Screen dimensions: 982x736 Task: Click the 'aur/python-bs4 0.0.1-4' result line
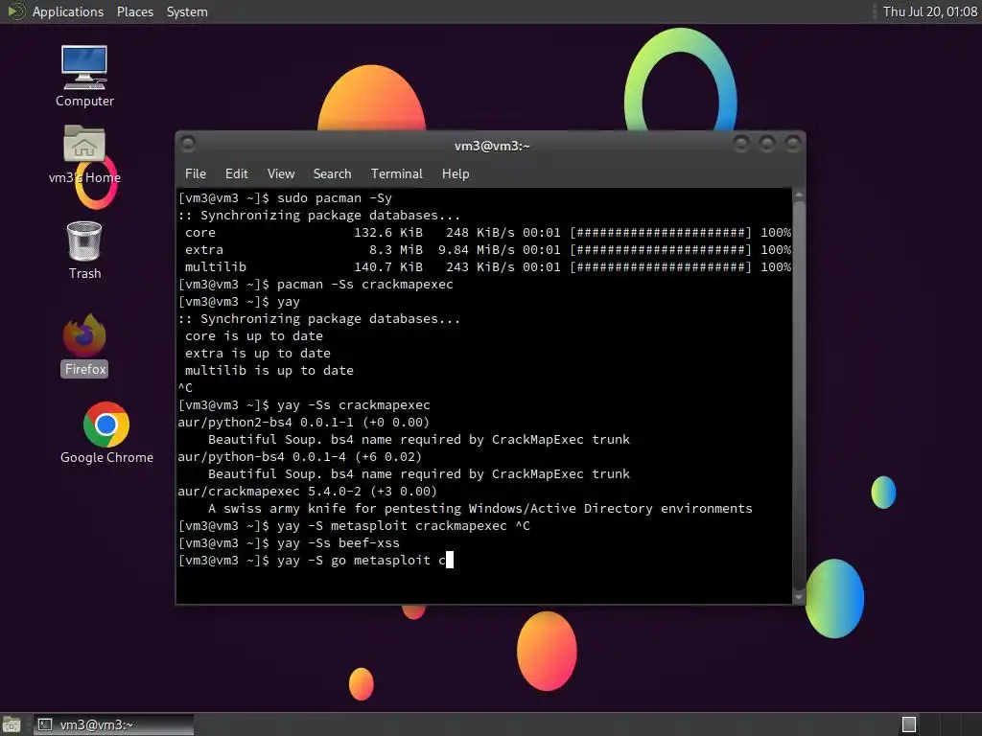tap(300, 457)
